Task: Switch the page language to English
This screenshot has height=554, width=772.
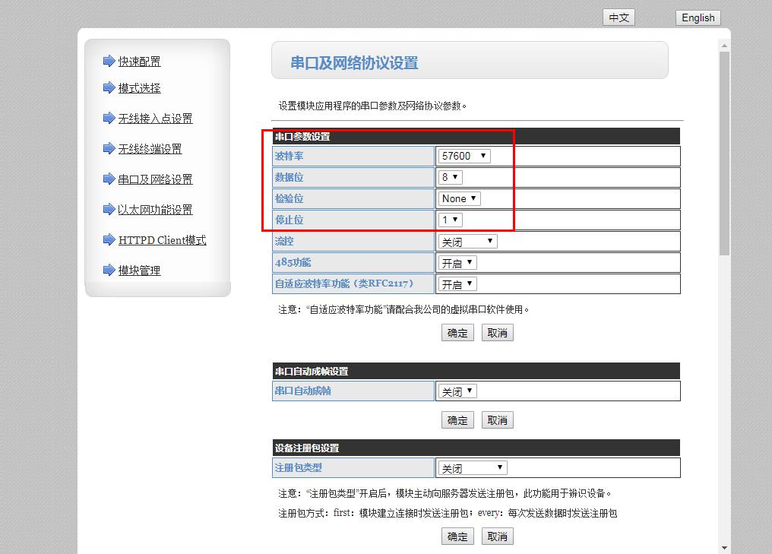Action: (698, 17)
